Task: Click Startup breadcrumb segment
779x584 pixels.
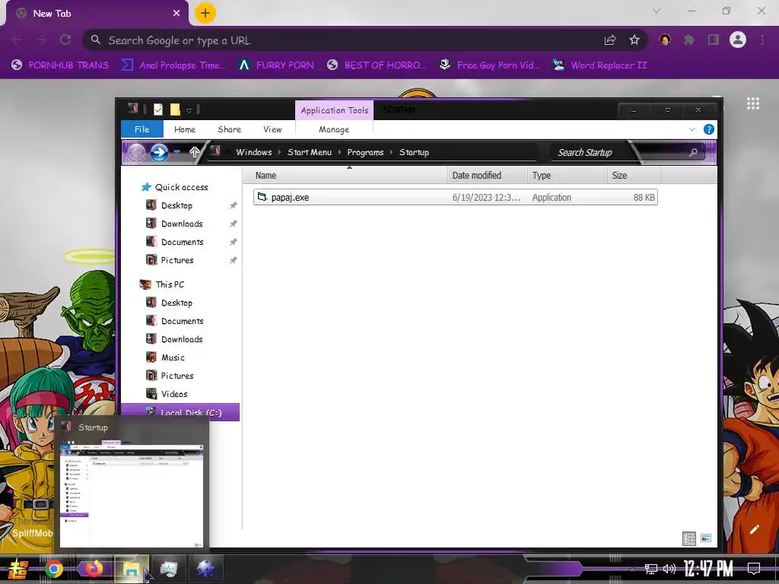Action: coord(414,152)
